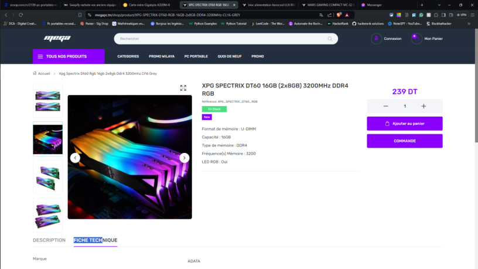Reload the current page

[21, 15]
